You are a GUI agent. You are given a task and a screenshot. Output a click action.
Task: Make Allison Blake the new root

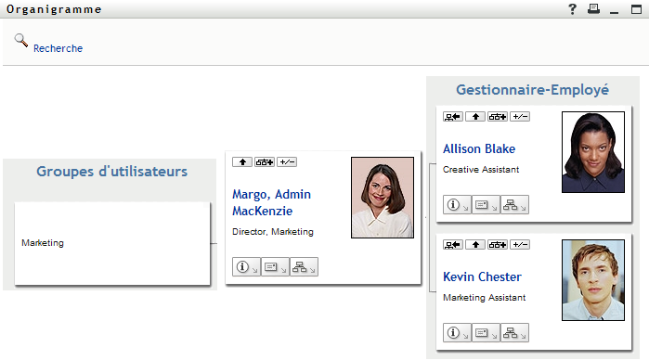453,117
